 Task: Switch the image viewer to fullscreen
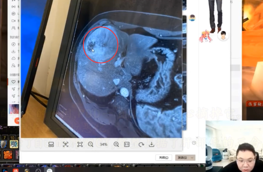pos(80,144)
